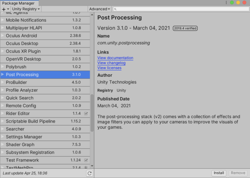This screenshot has width=250, height=178.
Task: Select Test Framework package
Action: [45, 160]
